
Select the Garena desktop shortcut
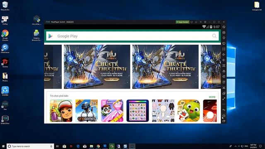pyautogui.click(x=5, y=63)
